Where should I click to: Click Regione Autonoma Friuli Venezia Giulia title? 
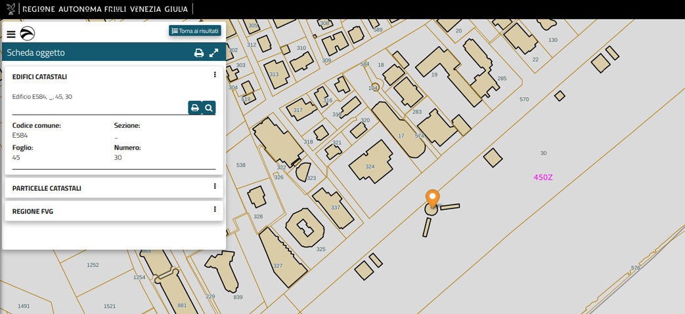tap(105, 9)
